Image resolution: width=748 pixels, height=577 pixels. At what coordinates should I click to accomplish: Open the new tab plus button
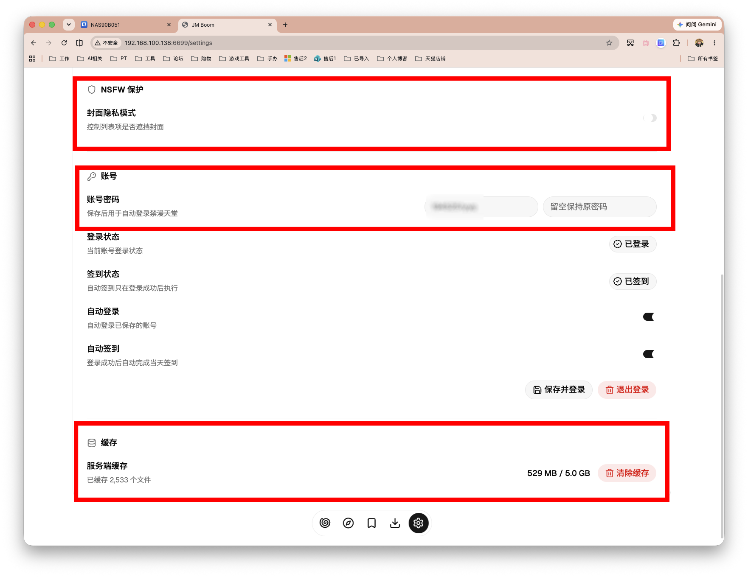coord(285,25)
